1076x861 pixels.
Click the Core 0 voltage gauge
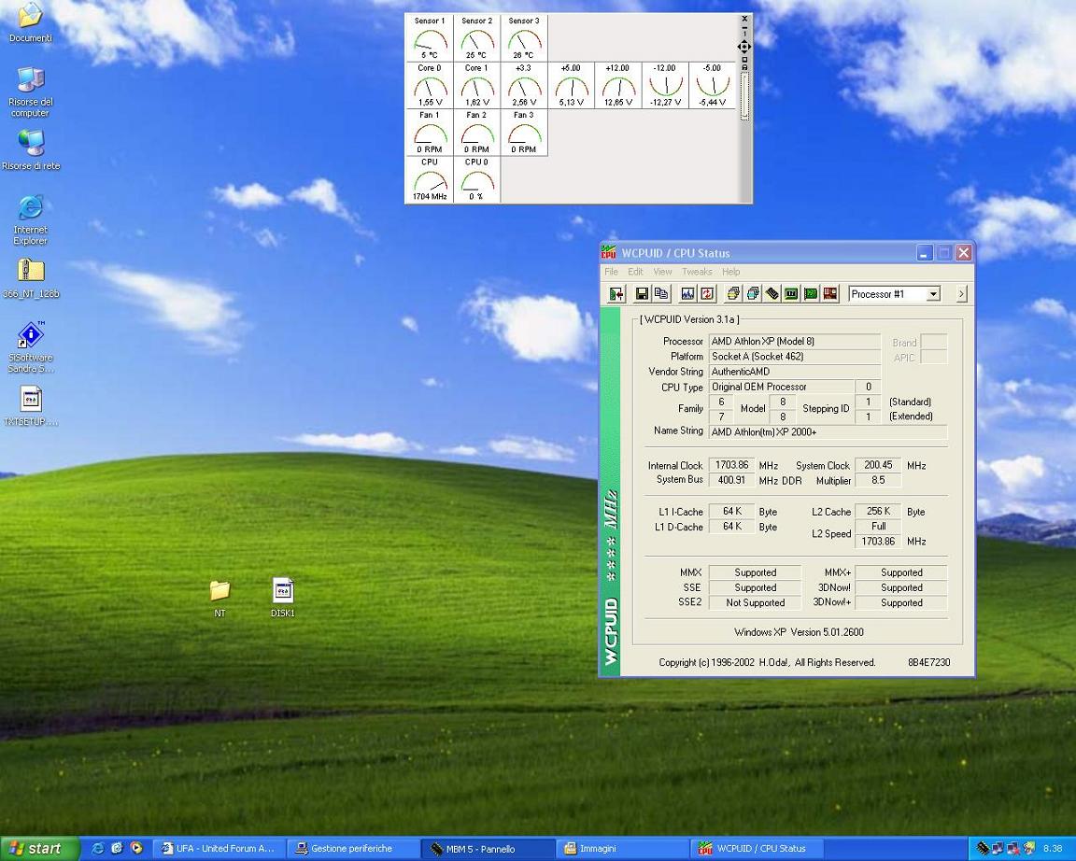coord(430,85)
